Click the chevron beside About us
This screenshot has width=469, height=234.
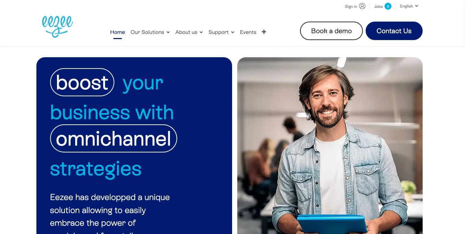coord(201,32)
